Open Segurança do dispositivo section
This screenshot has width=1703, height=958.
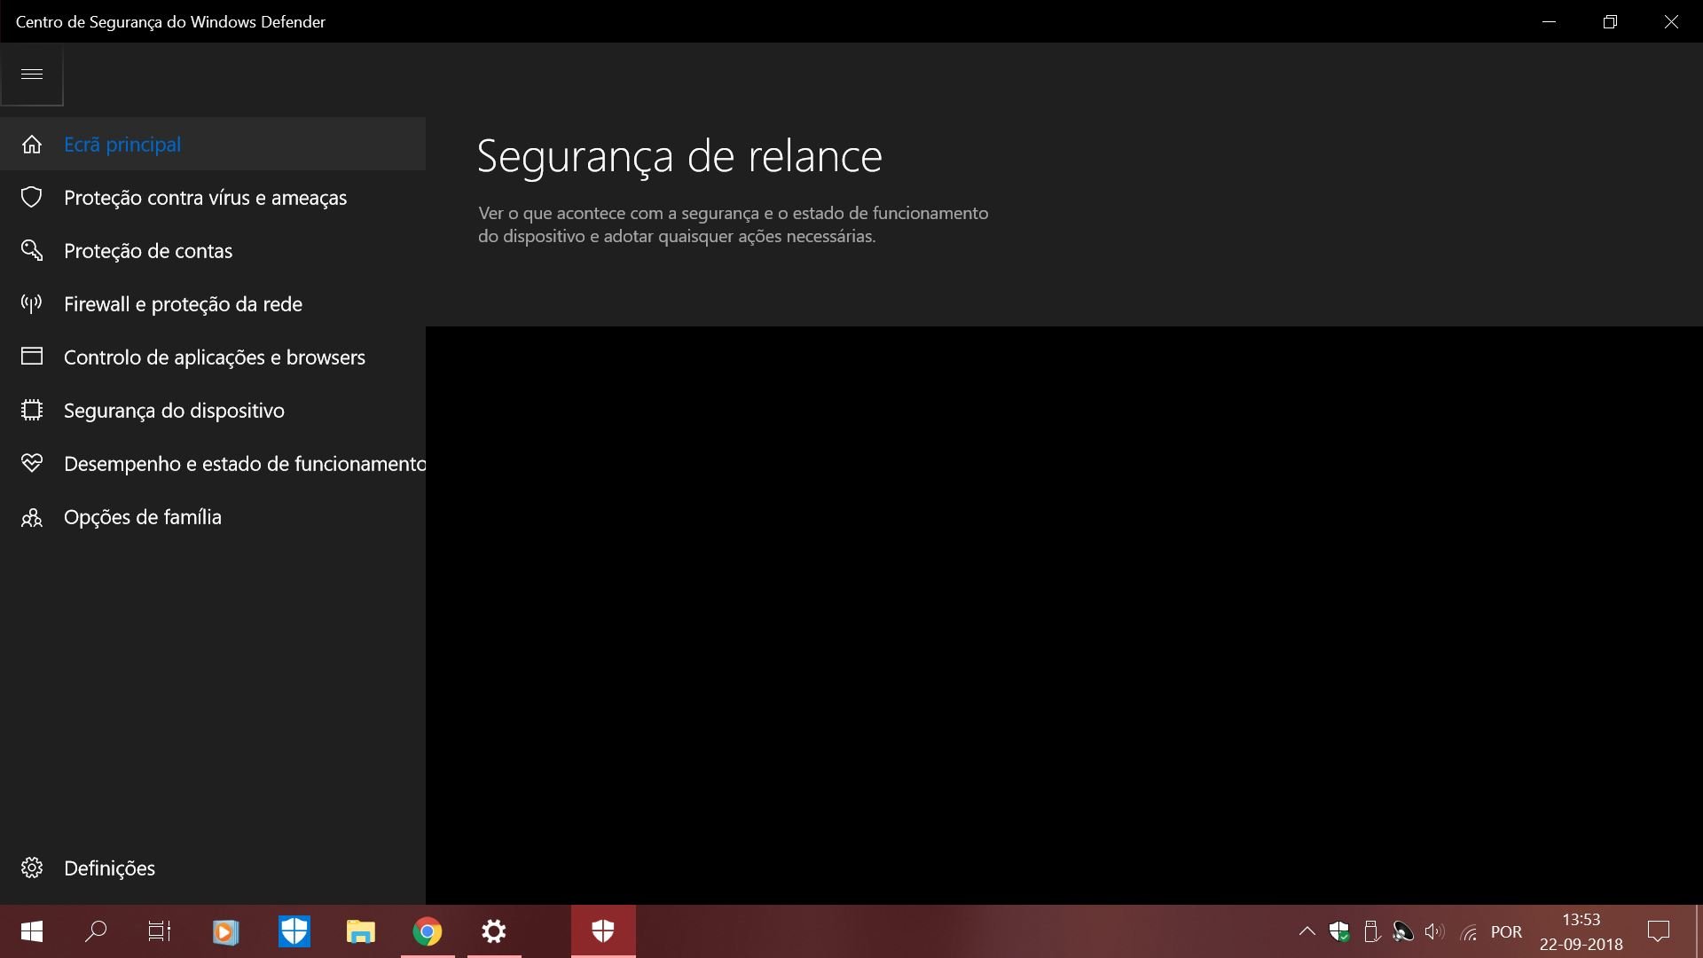tap(213, 411)
